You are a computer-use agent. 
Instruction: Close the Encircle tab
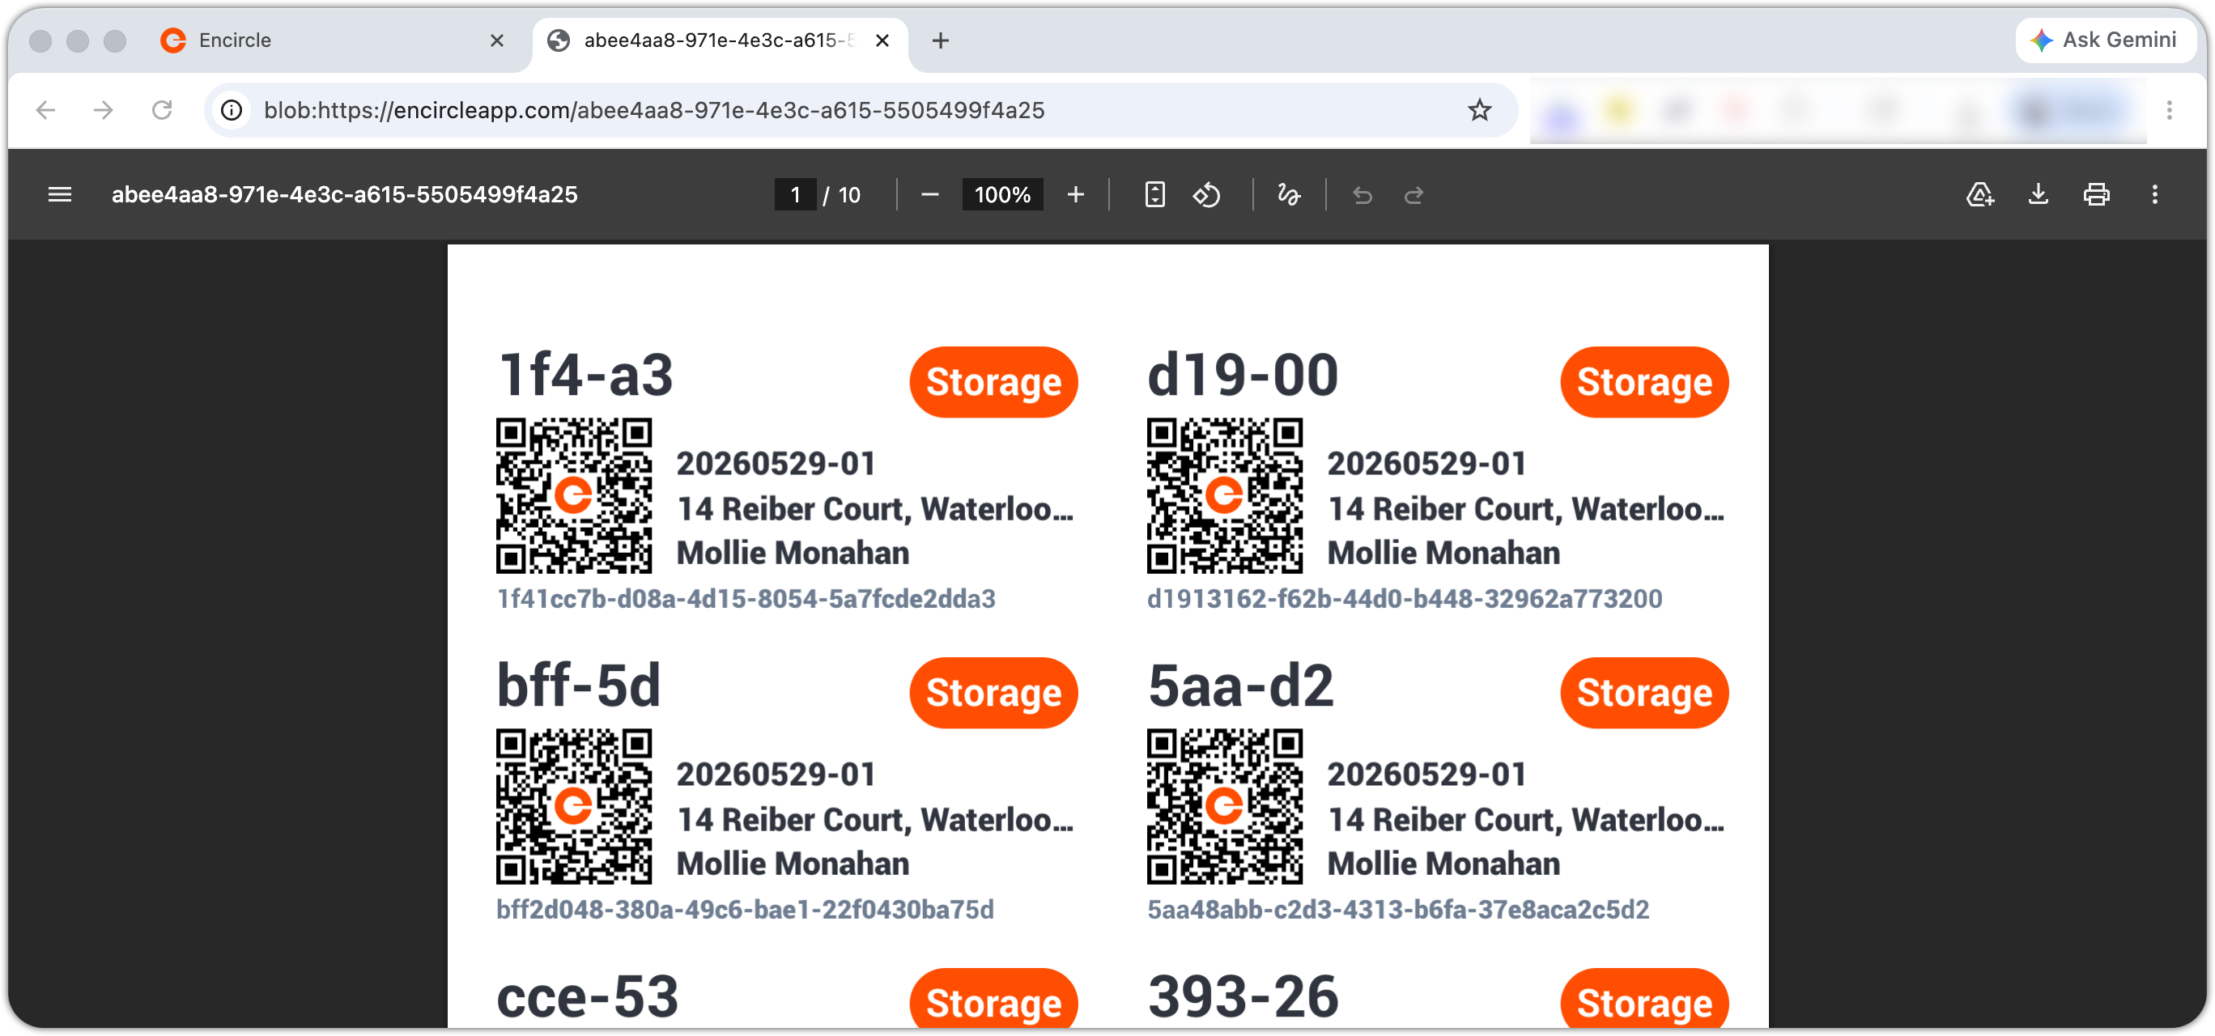point(496,40)
